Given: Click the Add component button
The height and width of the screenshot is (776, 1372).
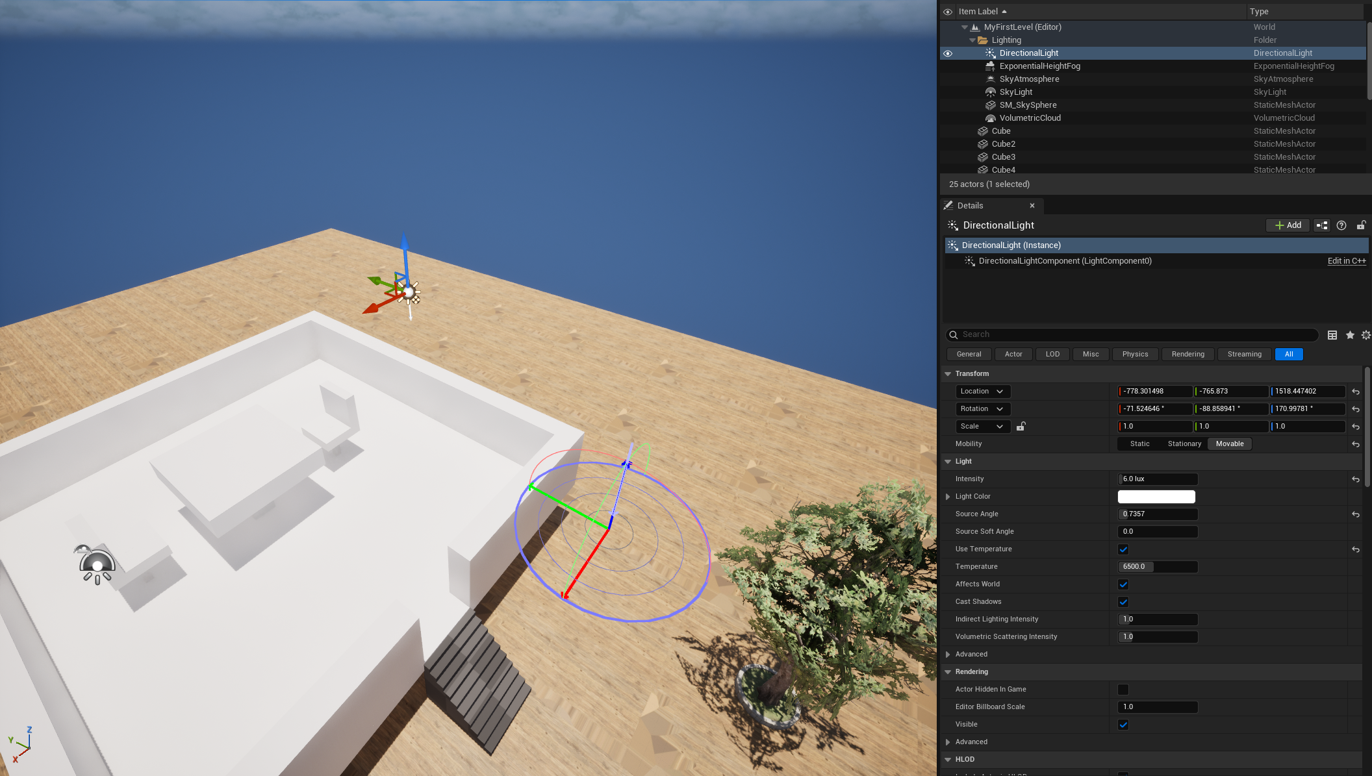Looking at the screenshot, I should point(1288,225).
